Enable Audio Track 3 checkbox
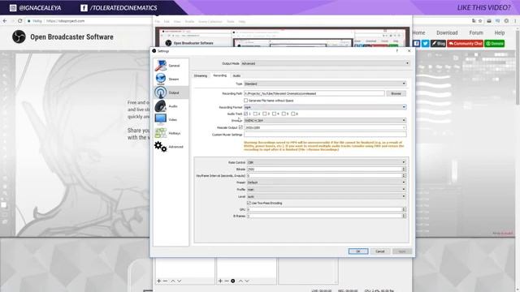 (x=265, y=114)
